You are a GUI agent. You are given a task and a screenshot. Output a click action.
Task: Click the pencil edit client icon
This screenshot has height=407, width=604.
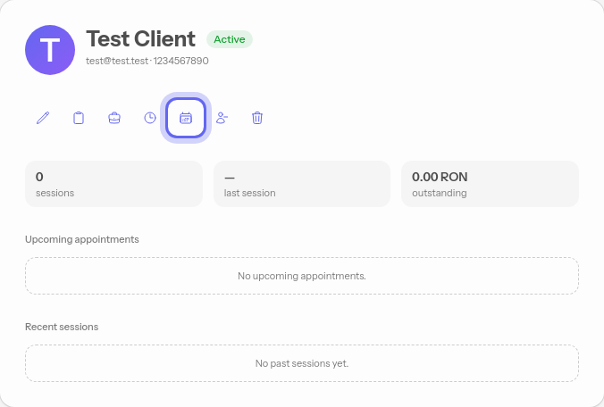[43, 118]
